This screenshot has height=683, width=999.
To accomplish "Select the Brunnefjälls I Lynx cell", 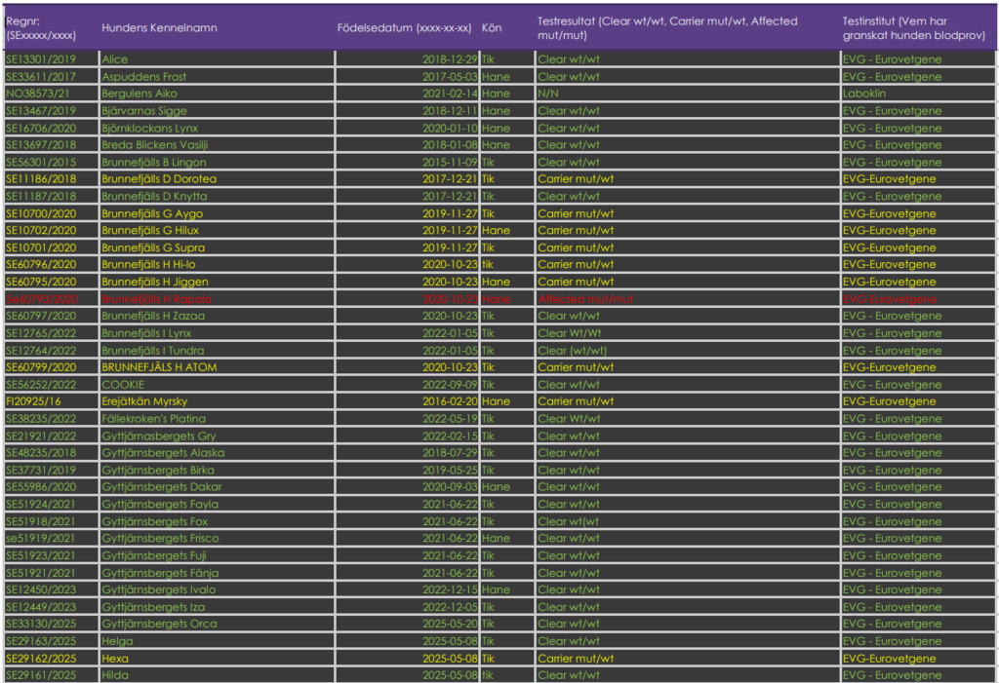I will click(x=217, y=333).
